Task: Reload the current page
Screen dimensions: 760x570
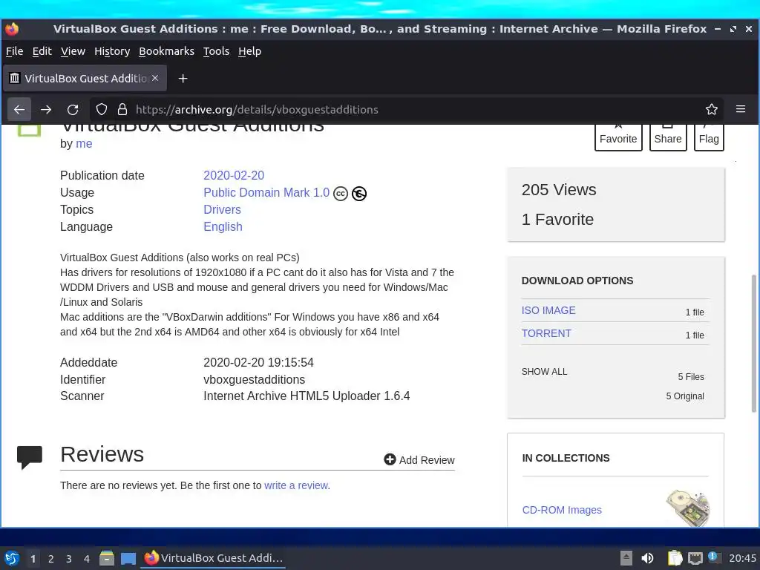Action: [x=73, y=110]
